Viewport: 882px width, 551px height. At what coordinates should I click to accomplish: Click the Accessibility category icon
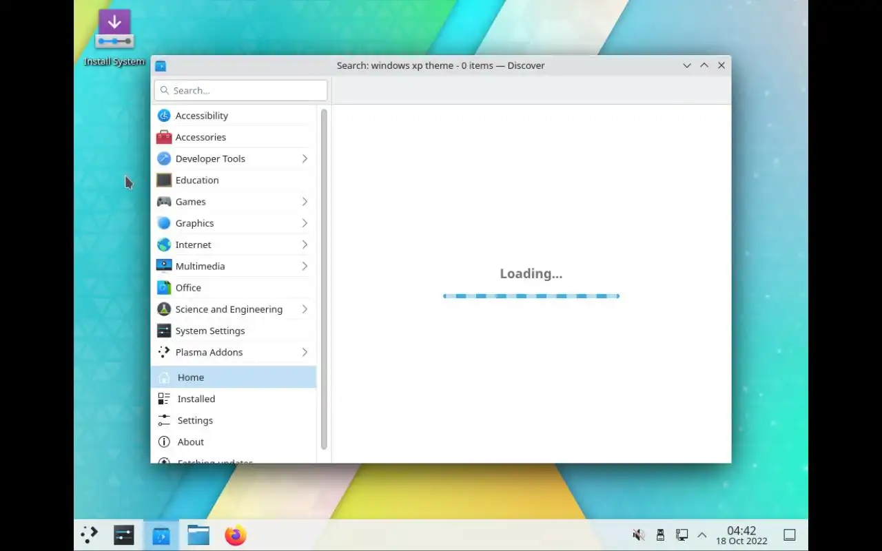pos(164,116)
